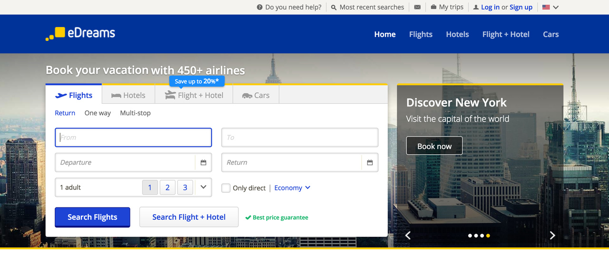Screen dimensions: 609x256
Task: Open Most recent searches magnifier
Action: coord(334,7)
